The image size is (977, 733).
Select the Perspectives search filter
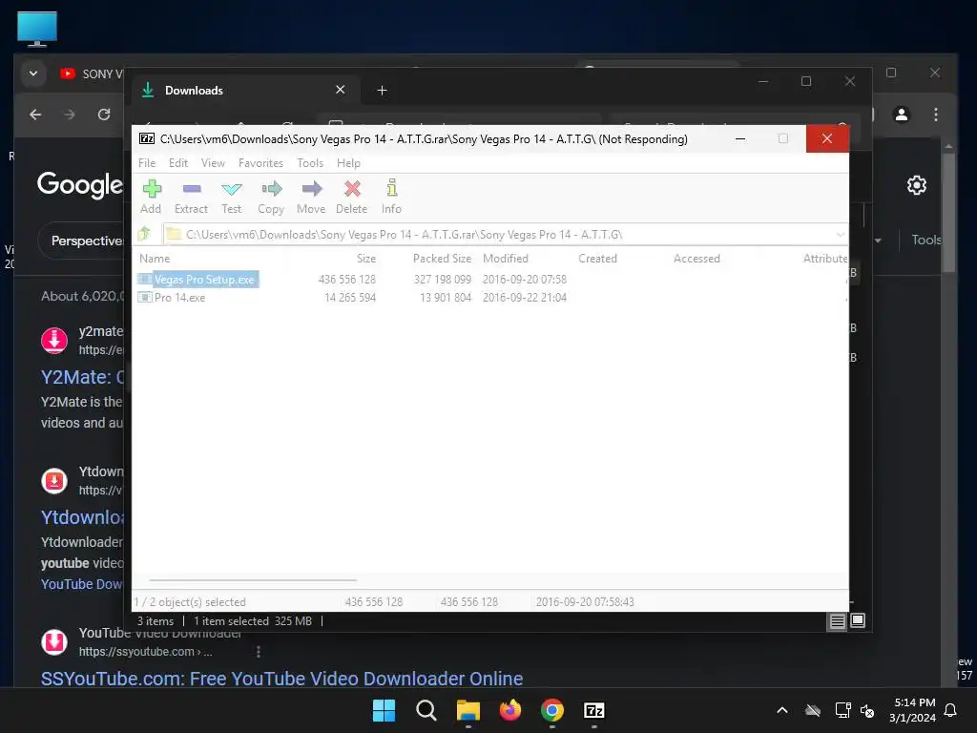tap(86, 241)
